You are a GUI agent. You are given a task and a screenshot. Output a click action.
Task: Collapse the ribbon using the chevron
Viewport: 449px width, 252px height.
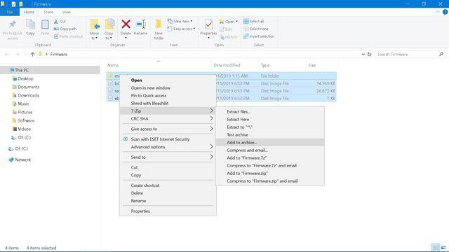tap(438, 12)
